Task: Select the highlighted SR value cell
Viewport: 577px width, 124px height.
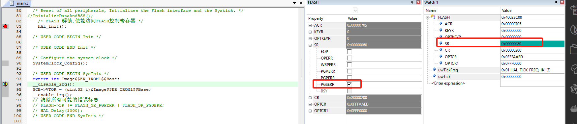Action: [532, 43]
